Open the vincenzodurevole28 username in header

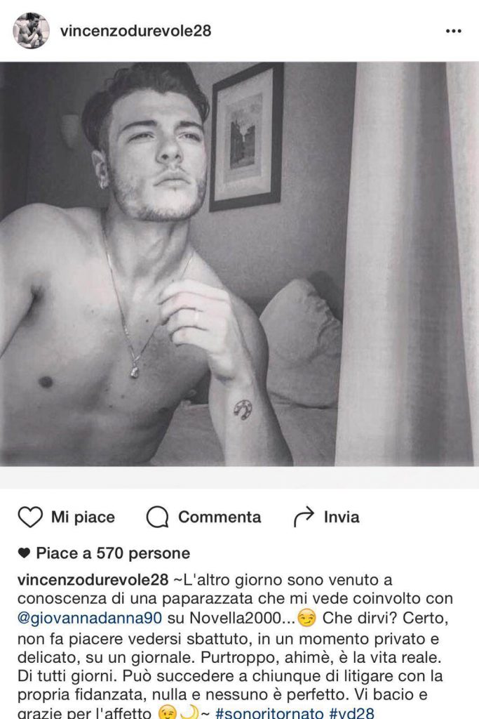tap(135, 31)
